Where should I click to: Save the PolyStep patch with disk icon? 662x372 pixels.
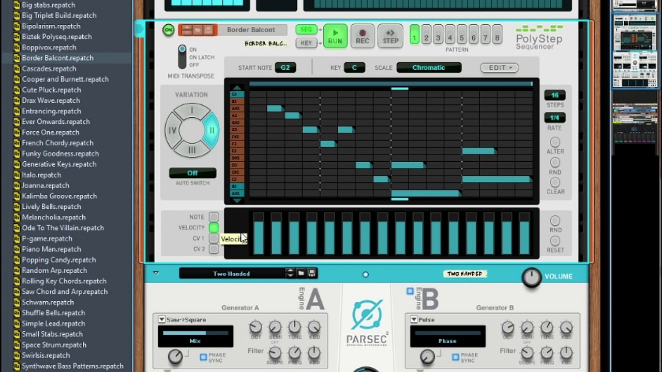[209, 30]
